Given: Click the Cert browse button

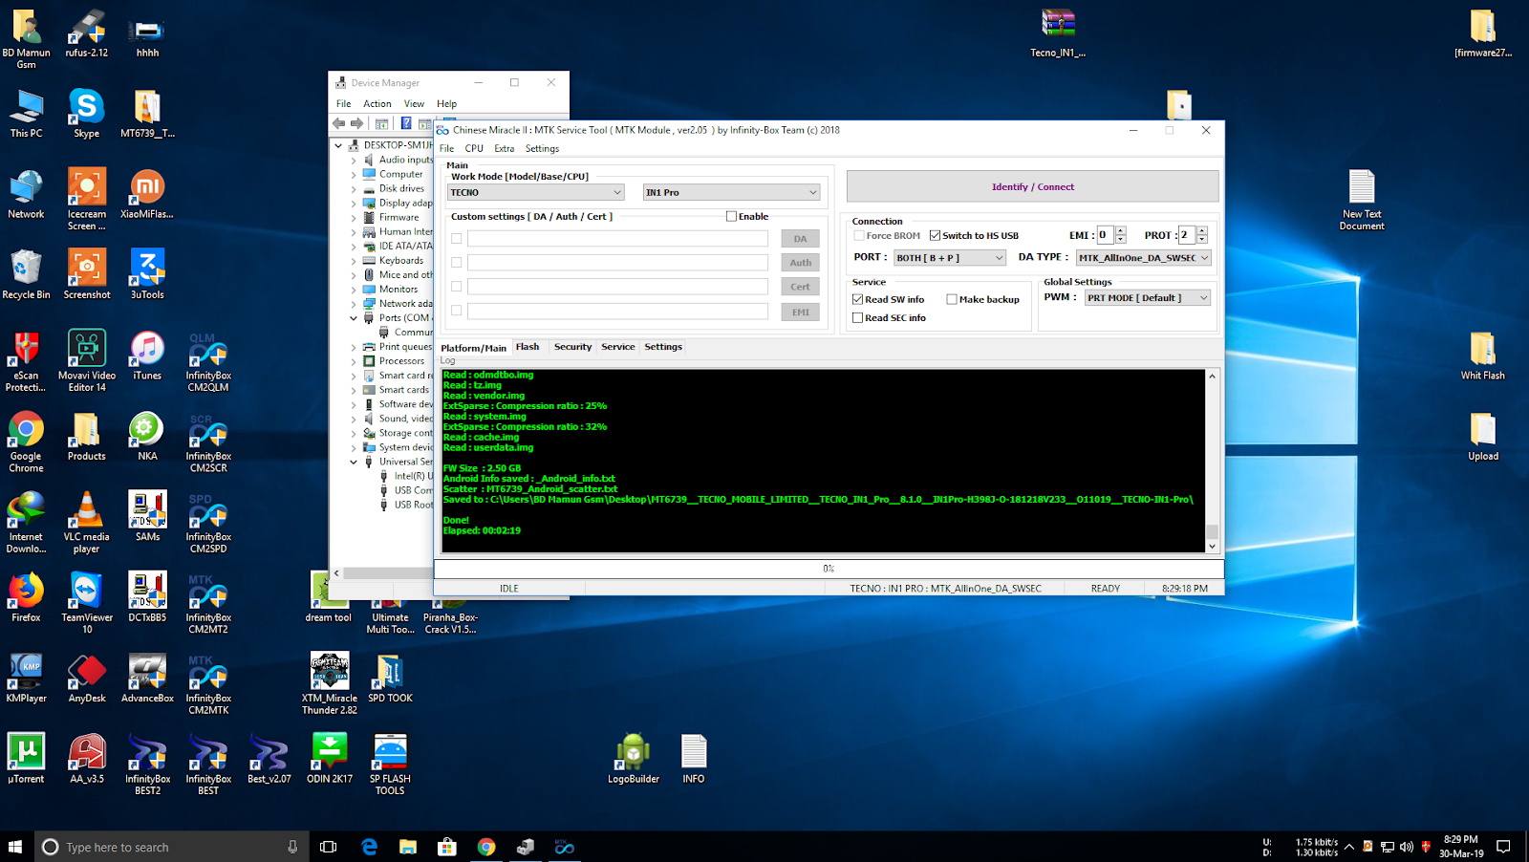Looking at the screenshot, I should tap(800, 287).
